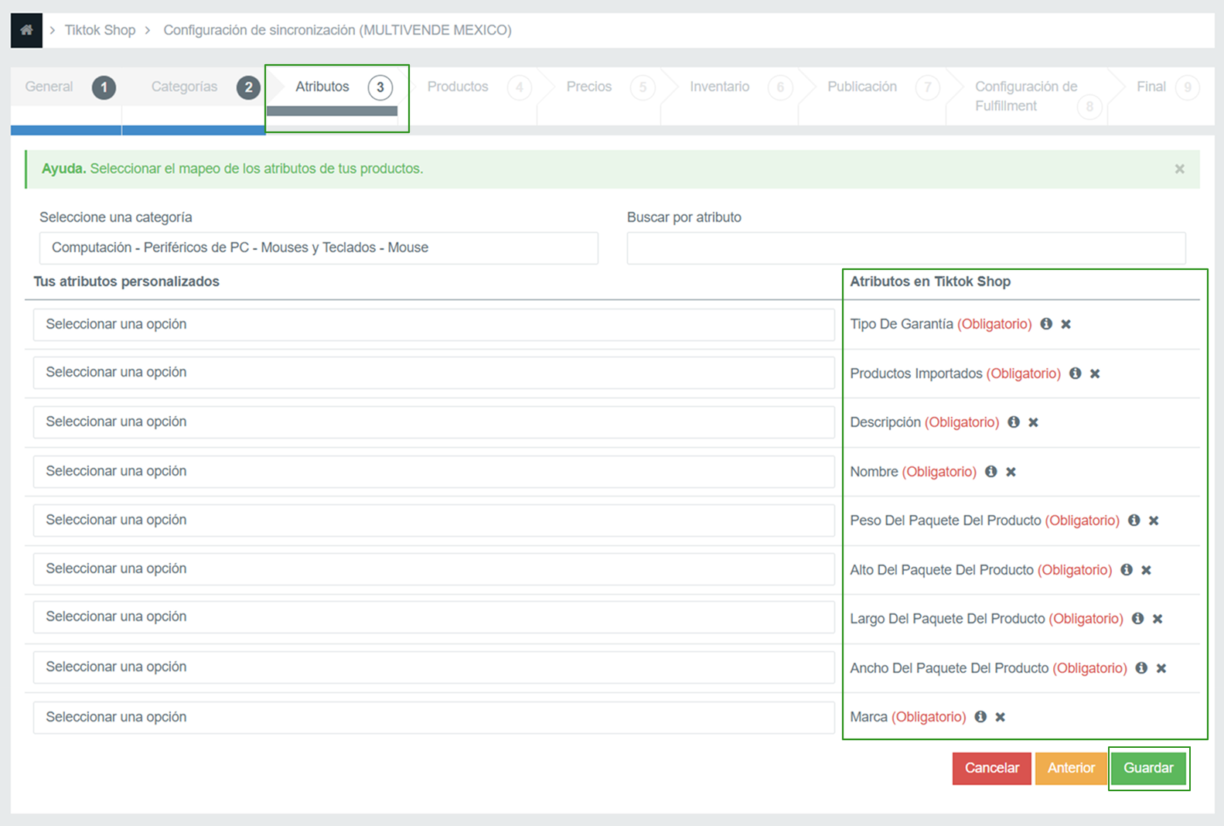Open the Inventario step tab
This screenshot has width=1224, height=826.
pos(719,87)
